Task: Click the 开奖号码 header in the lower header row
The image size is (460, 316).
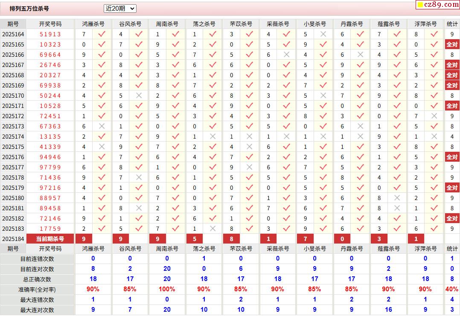Action: coord(50,249)
